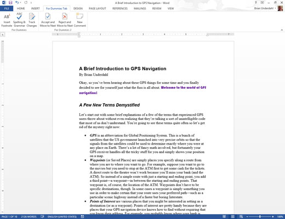Undo the last action

pyautogui.click(x=17, y=3)
